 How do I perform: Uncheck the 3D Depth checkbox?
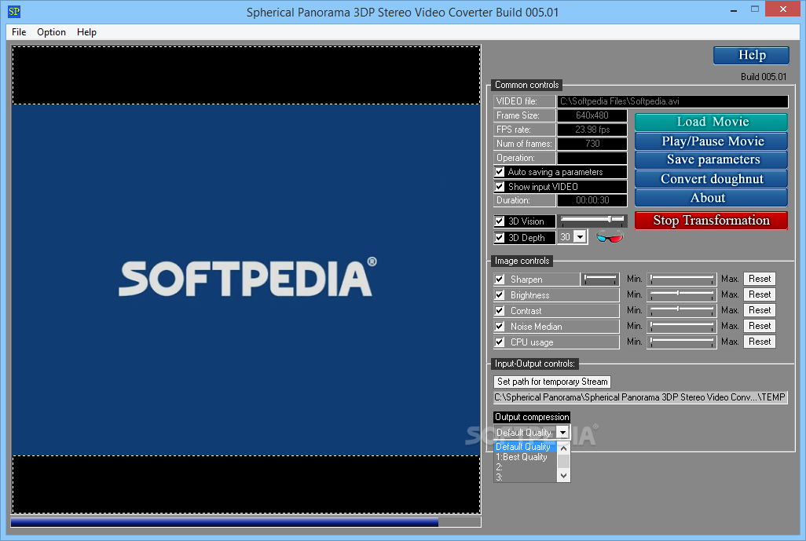pos(500,237)
